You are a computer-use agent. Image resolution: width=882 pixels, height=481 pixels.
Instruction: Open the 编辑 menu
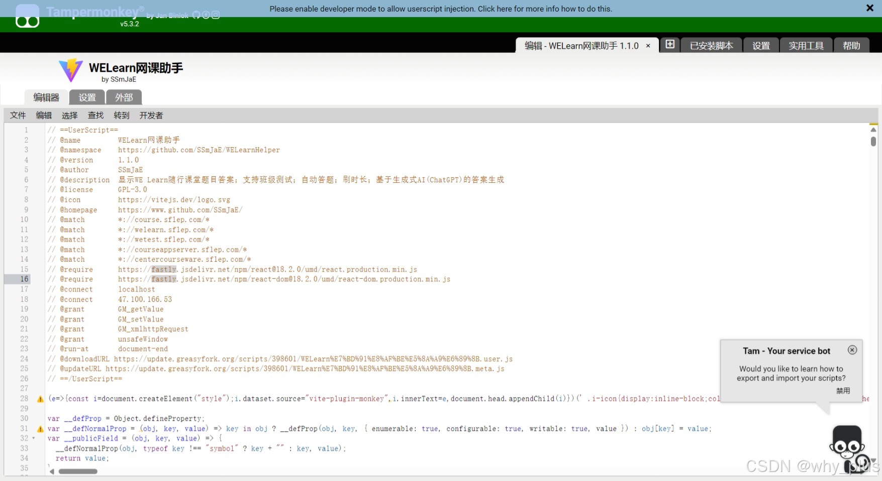click(x=44, y=115)
